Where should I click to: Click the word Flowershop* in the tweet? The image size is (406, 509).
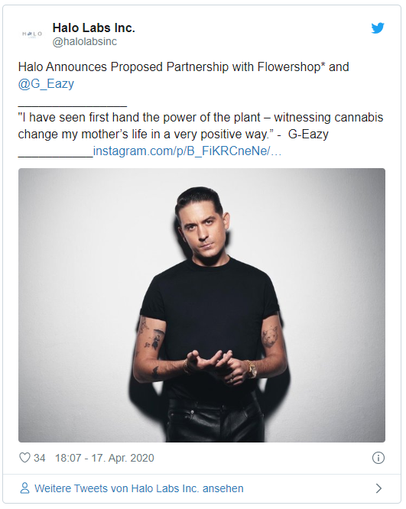point(291,66)
